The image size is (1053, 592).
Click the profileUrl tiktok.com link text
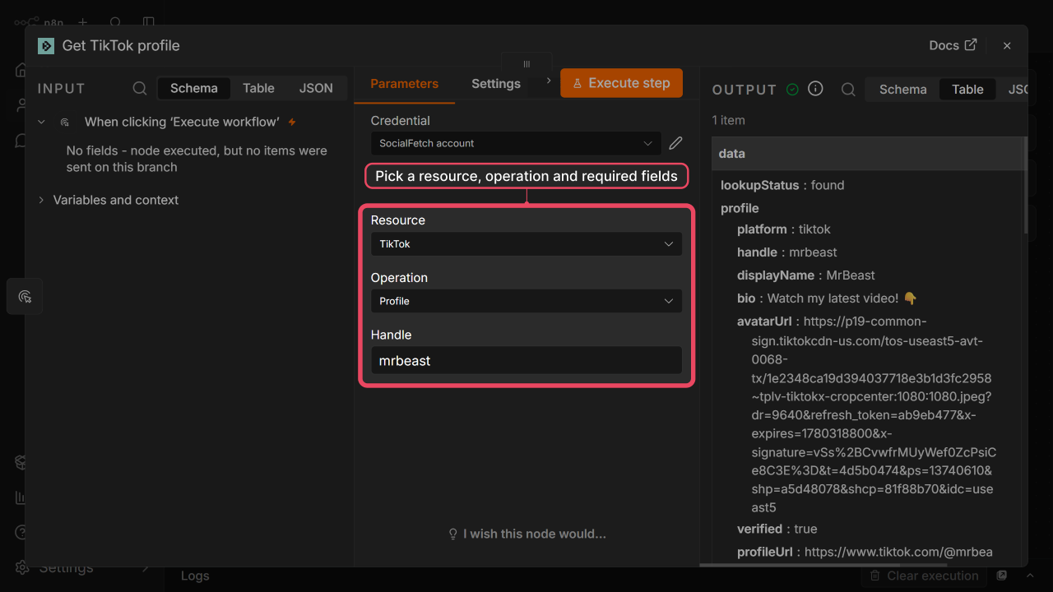coord(898,552)
